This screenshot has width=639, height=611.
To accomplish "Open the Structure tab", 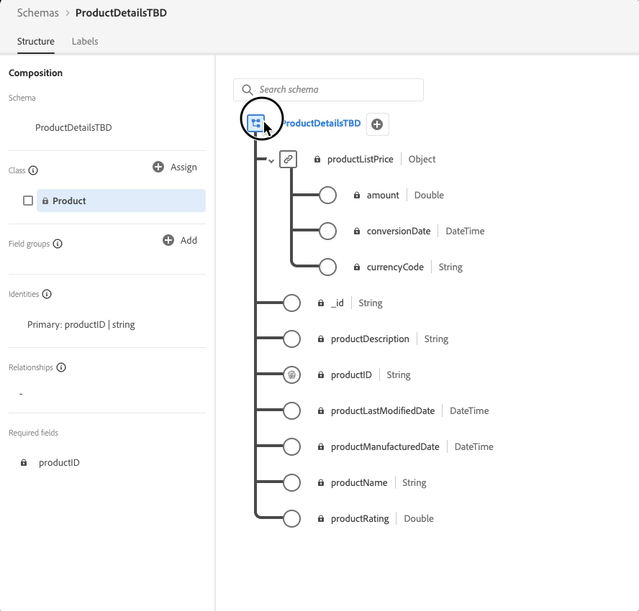I will [35, 42].
